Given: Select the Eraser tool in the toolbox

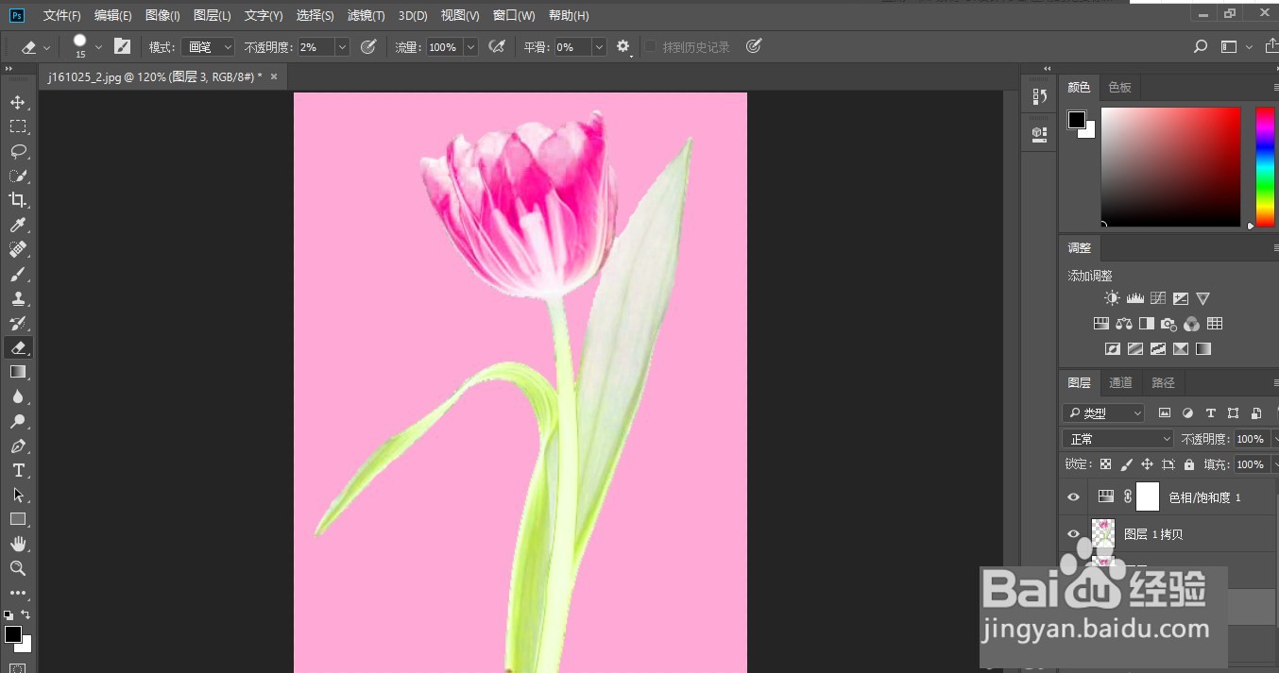Looking at the screenshot, I should 18,347.
